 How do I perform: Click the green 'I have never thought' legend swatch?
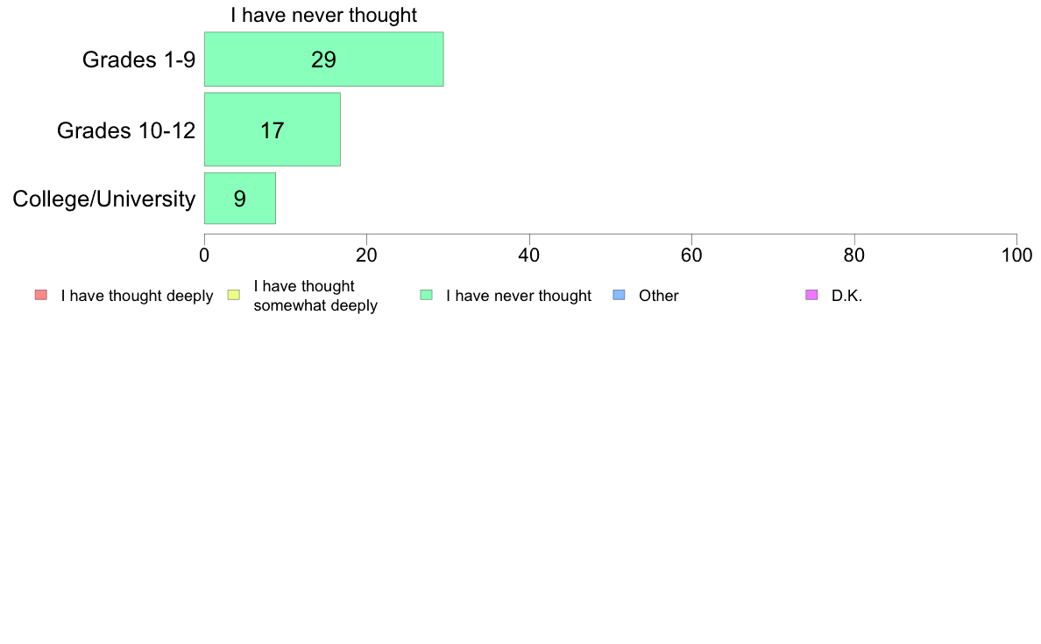click(x=426, y=295)
